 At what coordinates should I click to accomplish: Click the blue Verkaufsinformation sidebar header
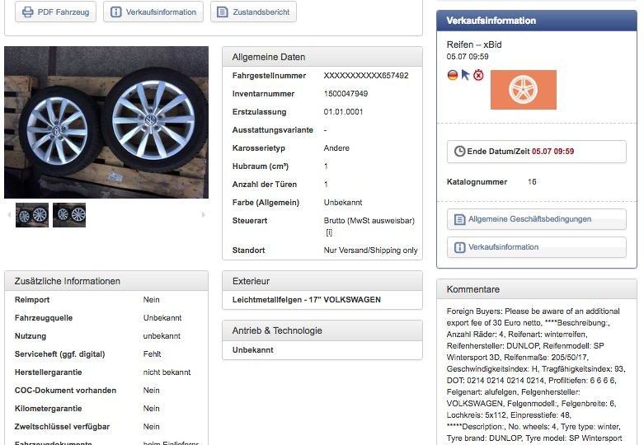(537, 21)
